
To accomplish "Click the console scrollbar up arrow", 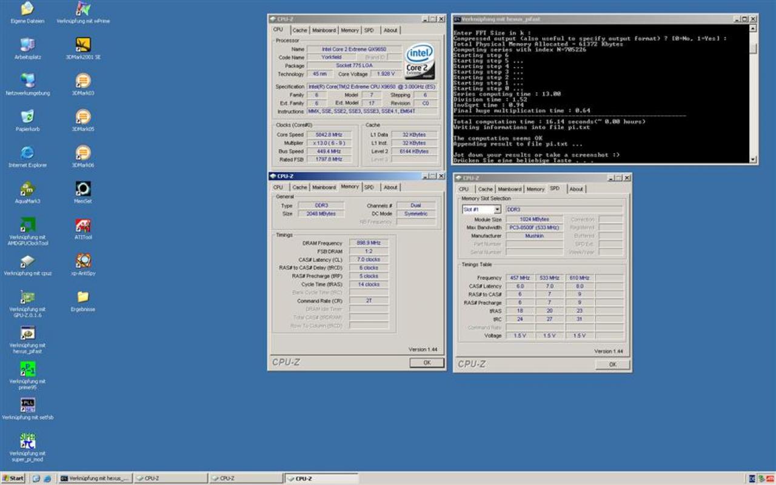I will click(x=754, y=28).
